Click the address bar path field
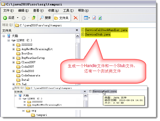The width and height of the screenshot is (160, 121). point(85,25)
